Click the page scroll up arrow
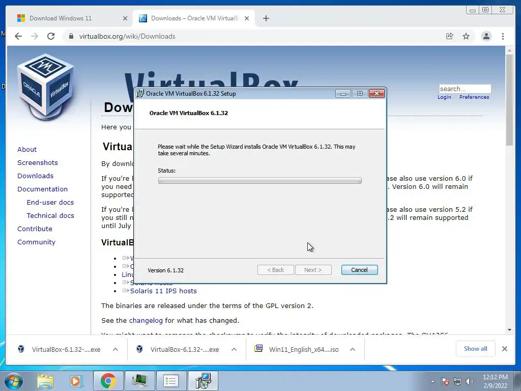521x391 pixels. click(509, 50)
